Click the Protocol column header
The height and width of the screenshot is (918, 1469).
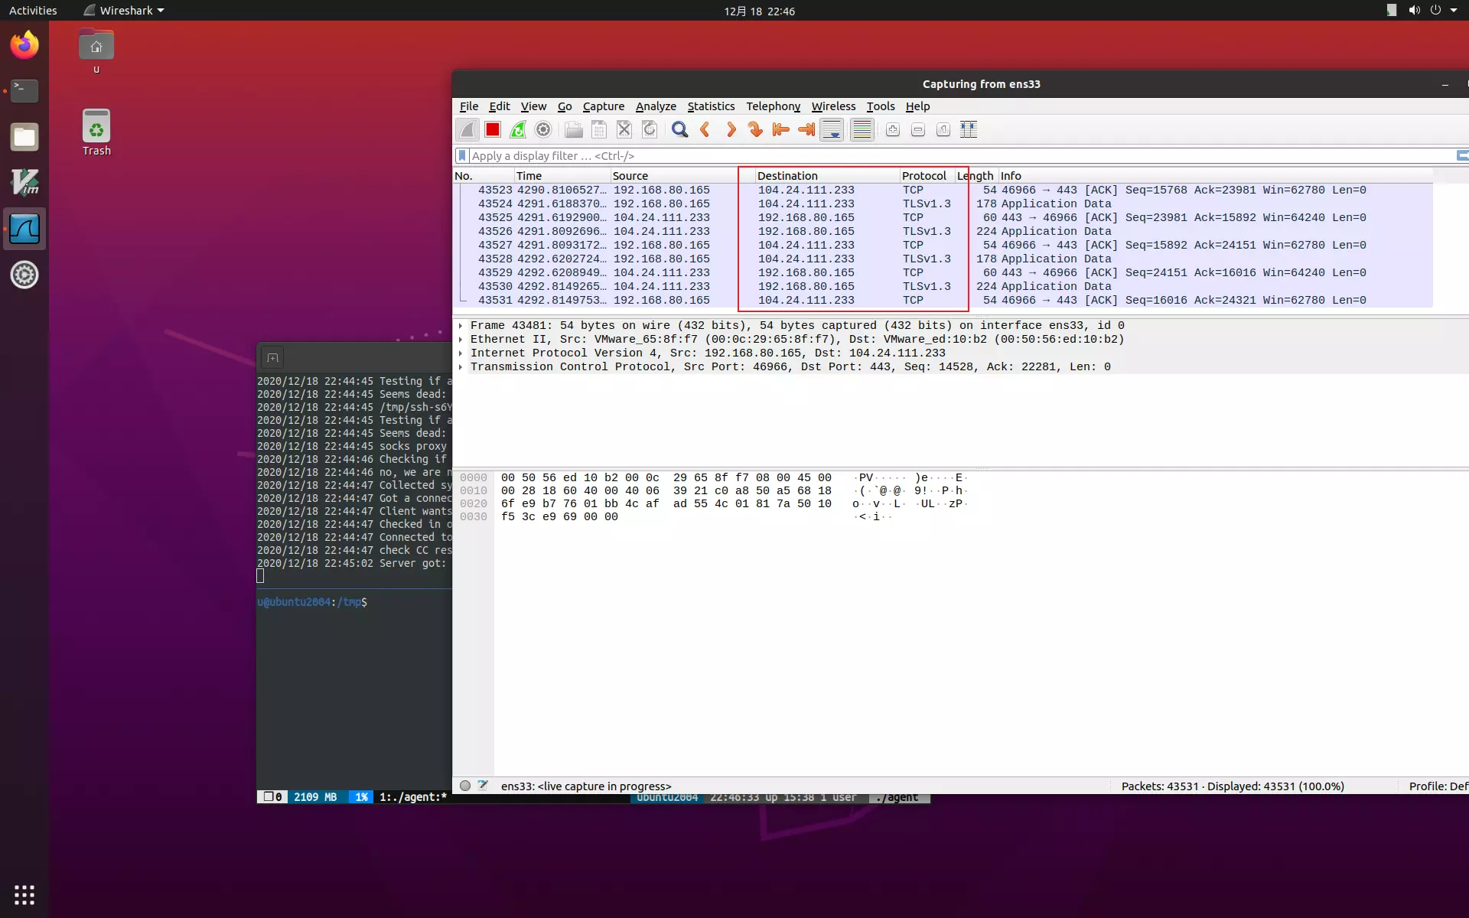point(923,175)
